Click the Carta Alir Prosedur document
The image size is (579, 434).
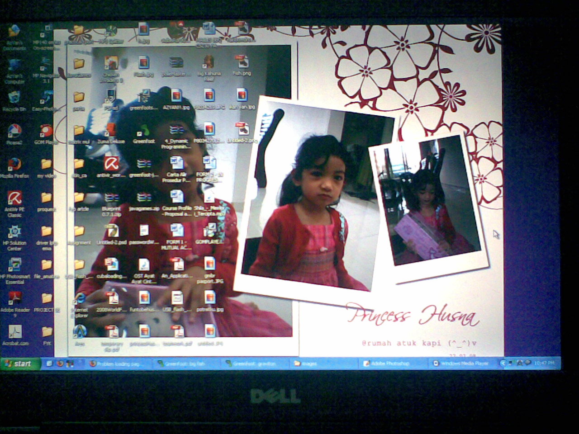(x=176, y=170)
